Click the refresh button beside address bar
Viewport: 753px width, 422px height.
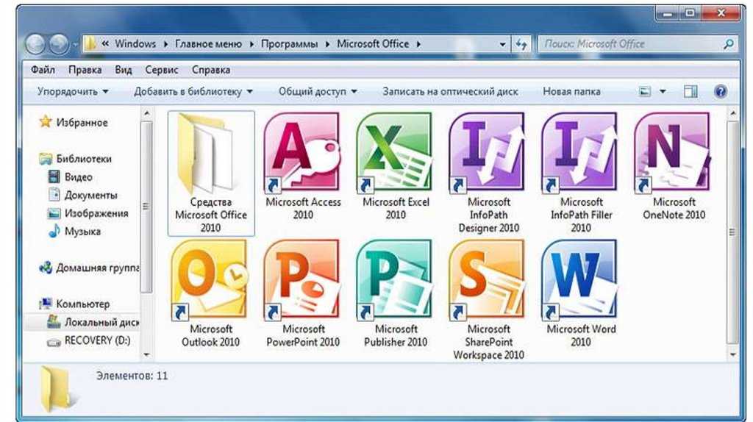tap(521, 44)
